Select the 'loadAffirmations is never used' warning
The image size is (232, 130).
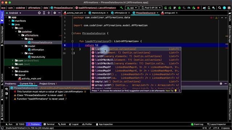click(40, 99)
